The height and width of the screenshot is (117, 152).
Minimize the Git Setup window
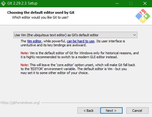click(117, 3)
